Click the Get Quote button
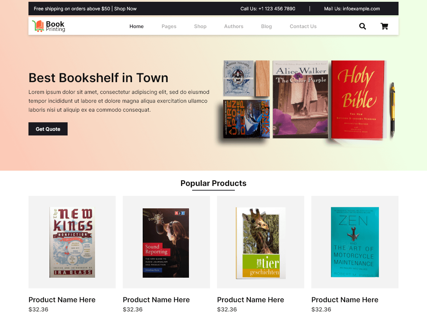 click(48, 129)
